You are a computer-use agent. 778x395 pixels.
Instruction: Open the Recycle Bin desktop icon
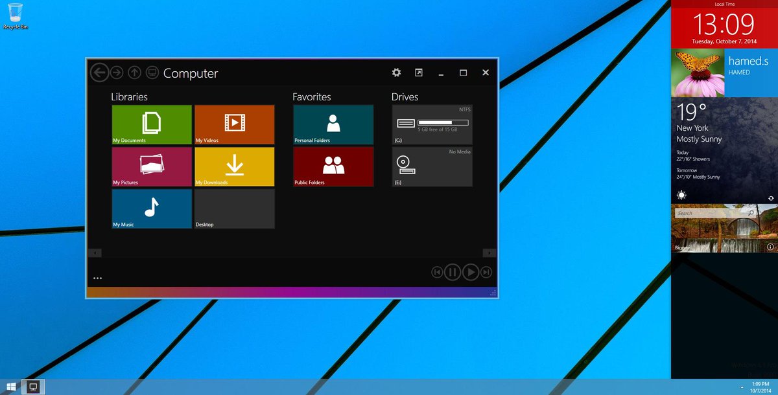tap(16, 16)
